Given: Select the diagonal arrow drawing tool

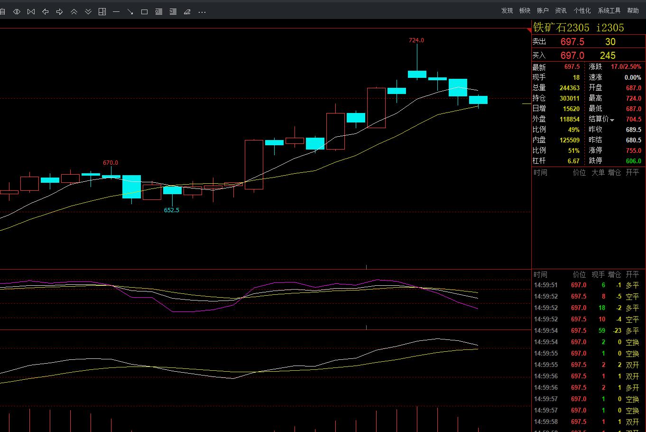Looking at the screenshot, I should [x=130, y=11].
